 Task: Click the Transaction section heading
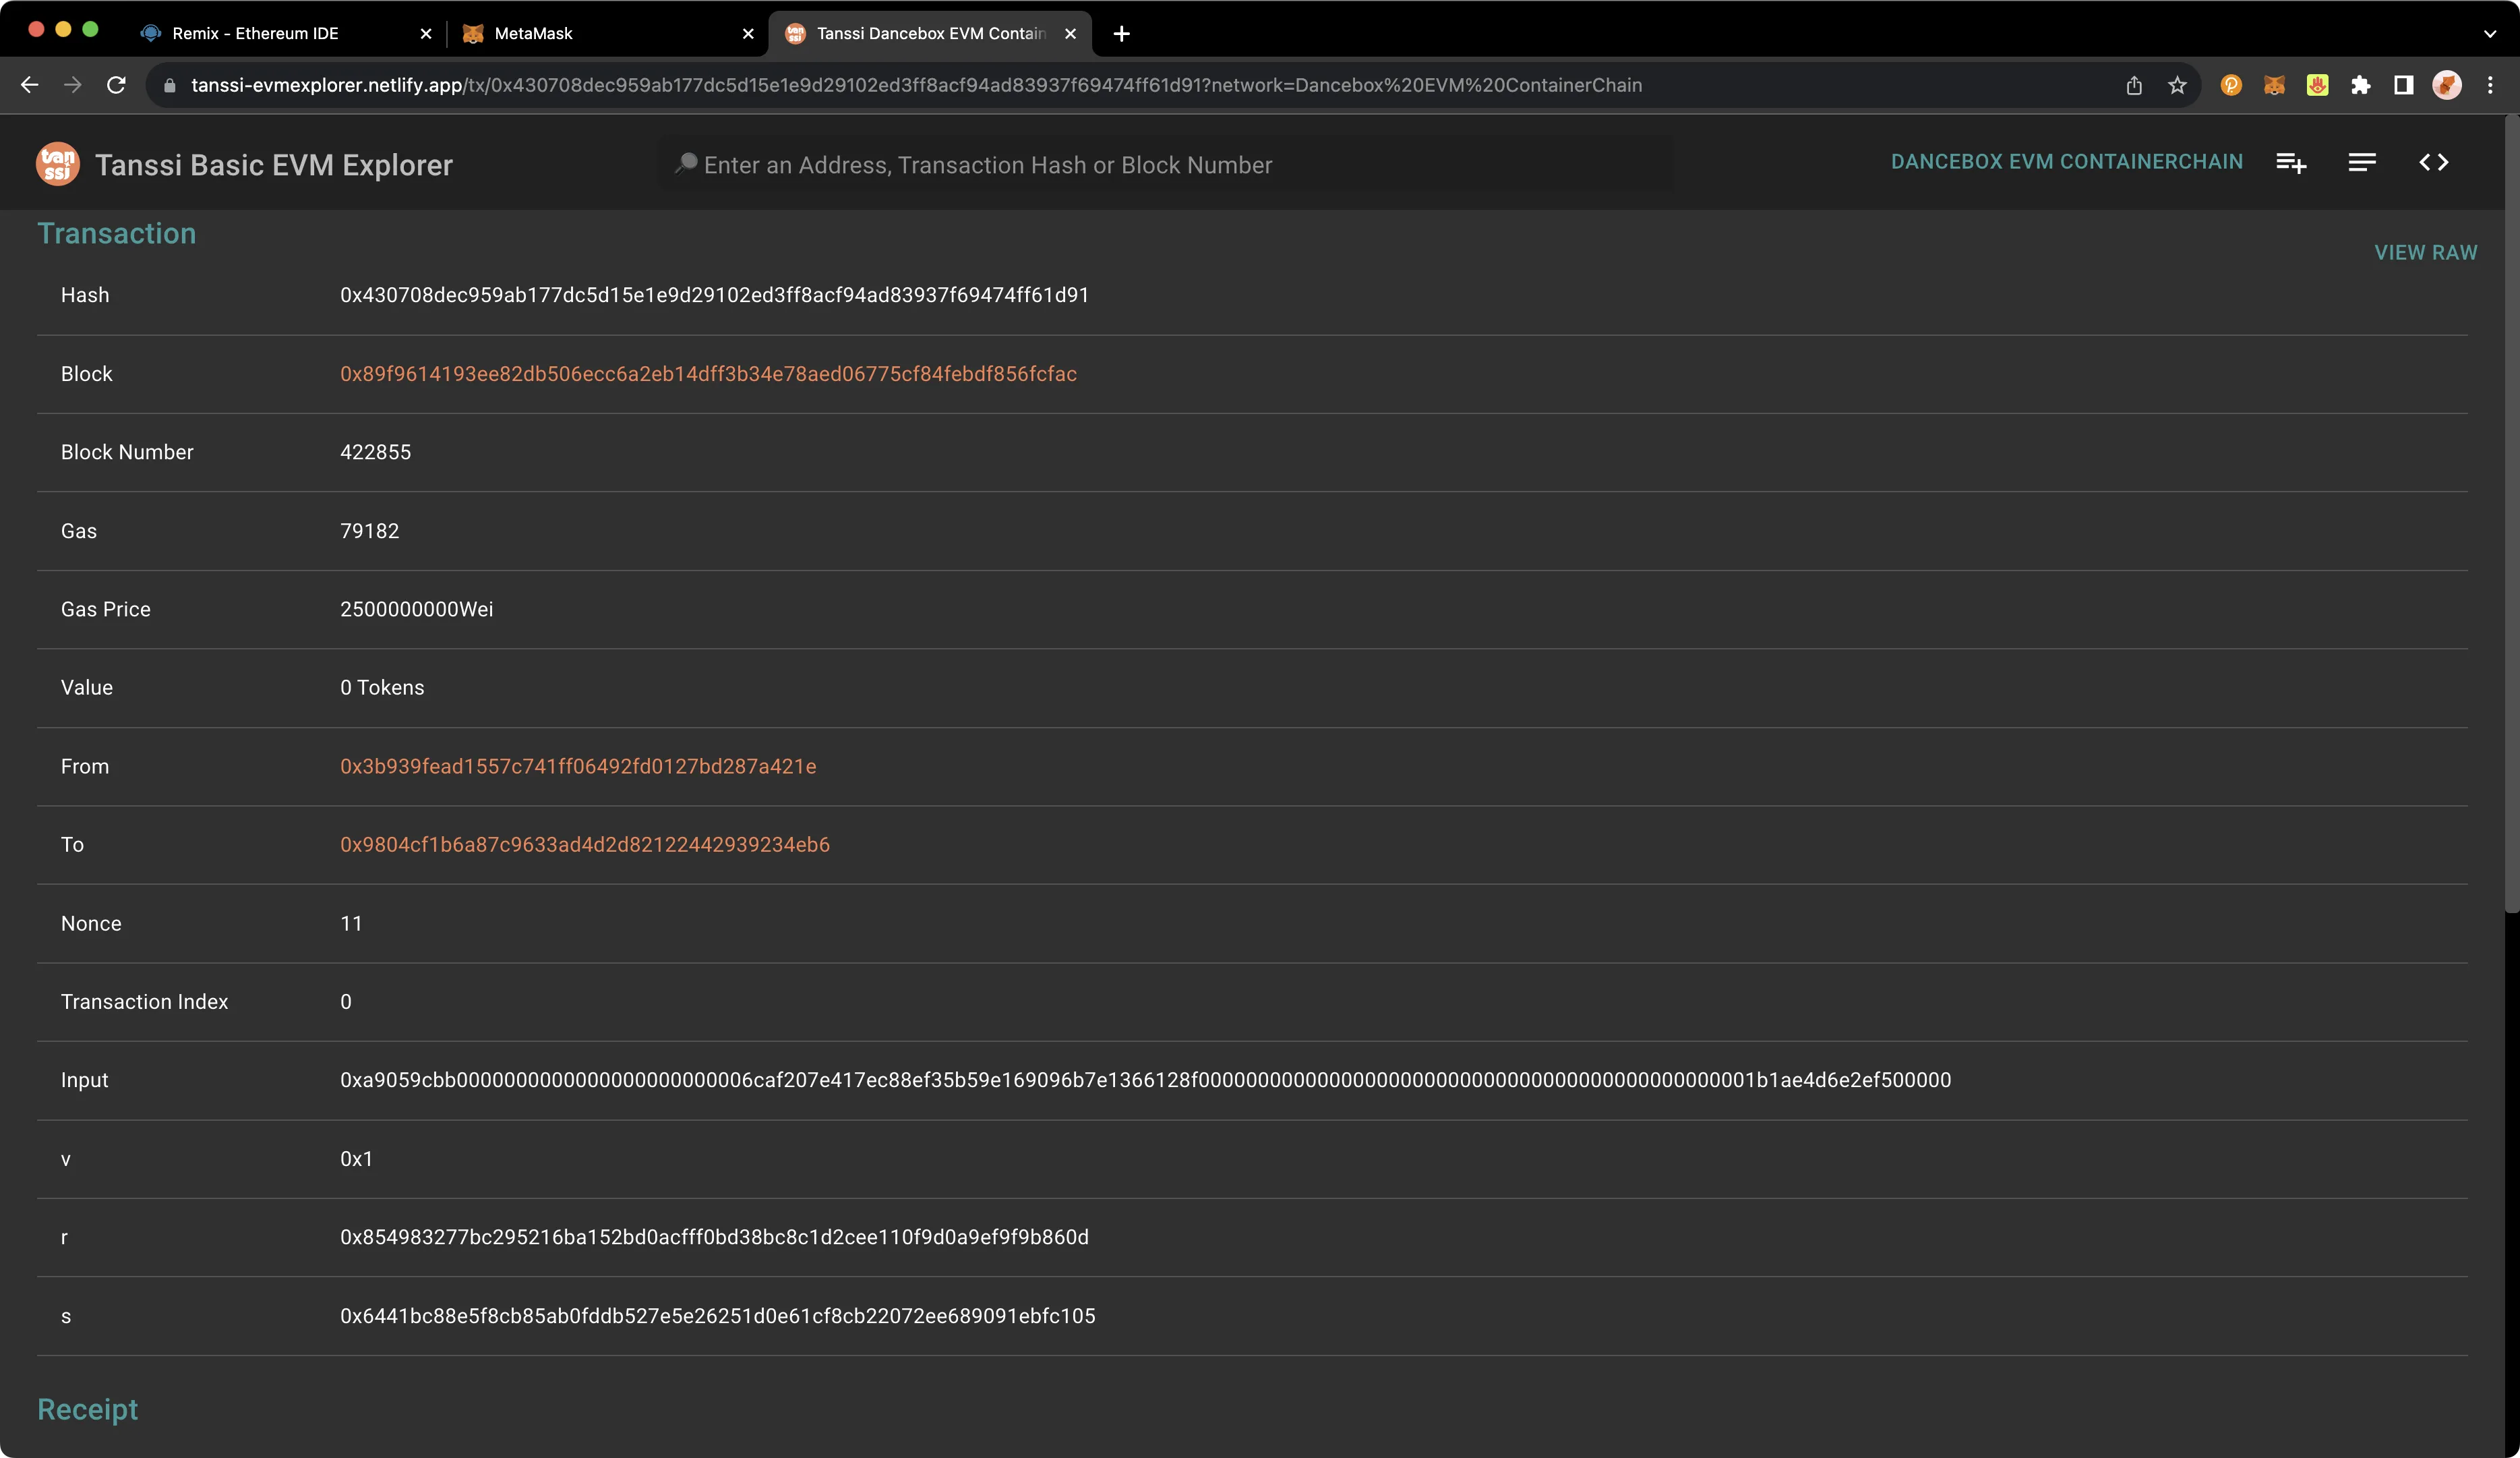(x=116, y=233)
